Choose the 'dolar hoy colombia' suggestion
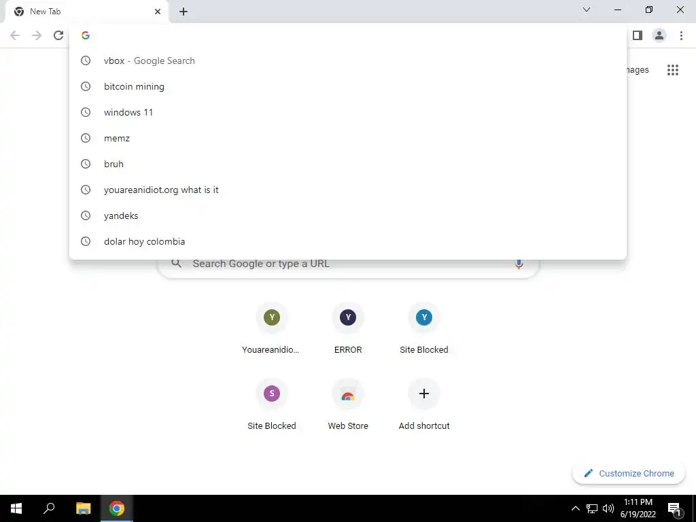The height and width of the screenshot is (522, 696). point(348,241)
